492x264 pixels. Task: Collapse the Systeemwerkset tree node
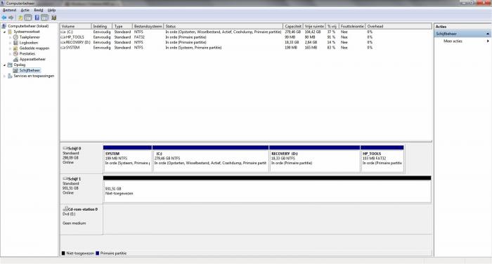click(x=4, y=32)
